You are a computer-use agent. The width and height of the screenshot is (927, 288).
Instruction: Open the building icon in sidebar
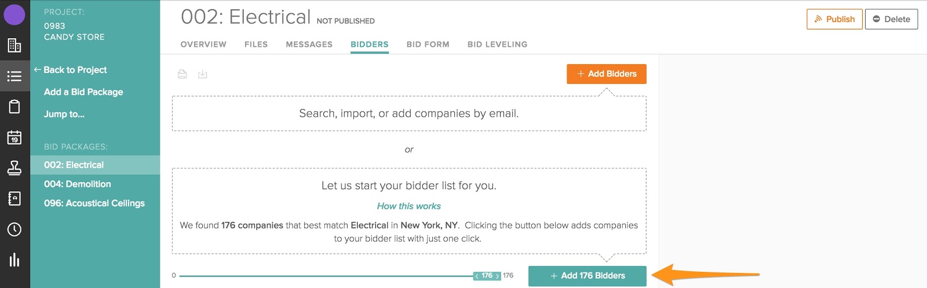coord(14,46)
